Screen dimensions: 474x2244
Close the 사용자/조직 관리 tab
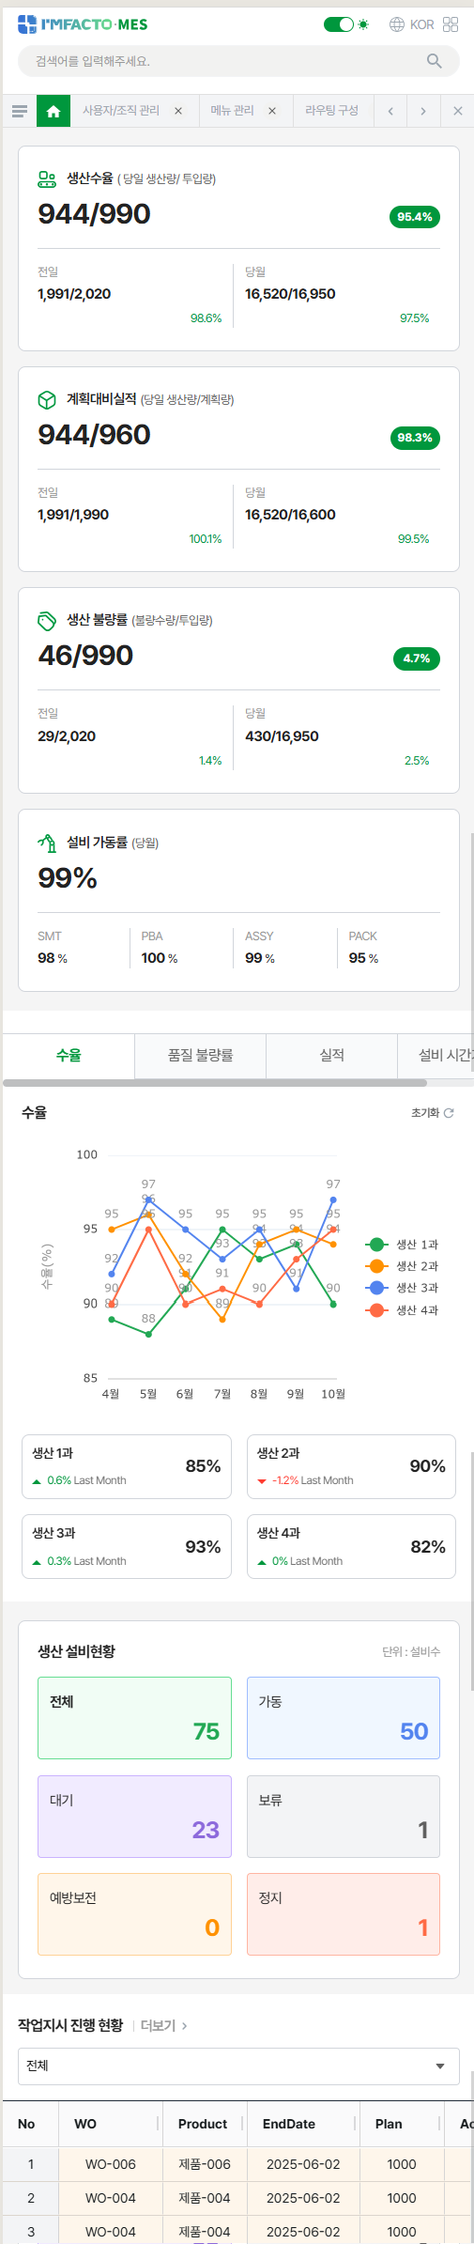[178, 111]
